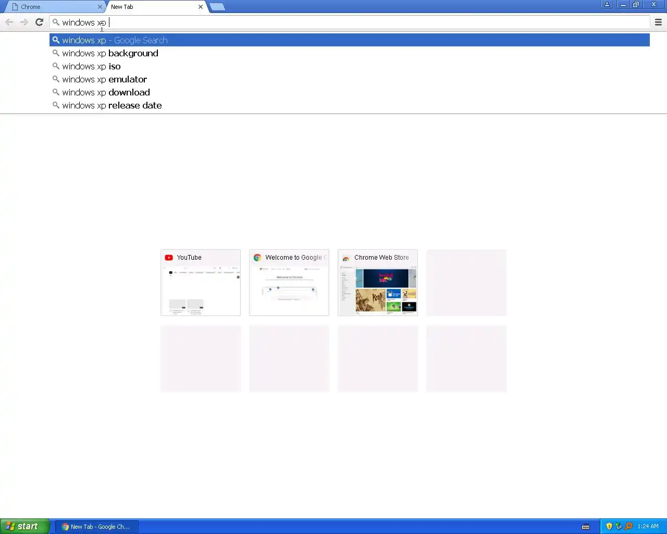Click the Chrome Web Store favicon
This screenshot has width=667, height=534.
346,258
